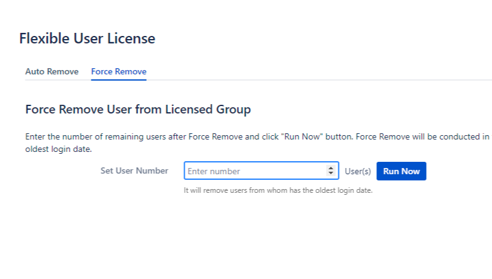Click the number spinner arrows control
Screen dimensions: 492x279
[330, 171]
